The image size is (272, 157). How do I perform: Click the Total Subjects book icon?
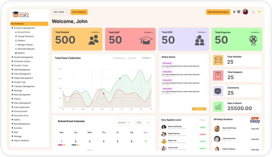click(218, 76)
